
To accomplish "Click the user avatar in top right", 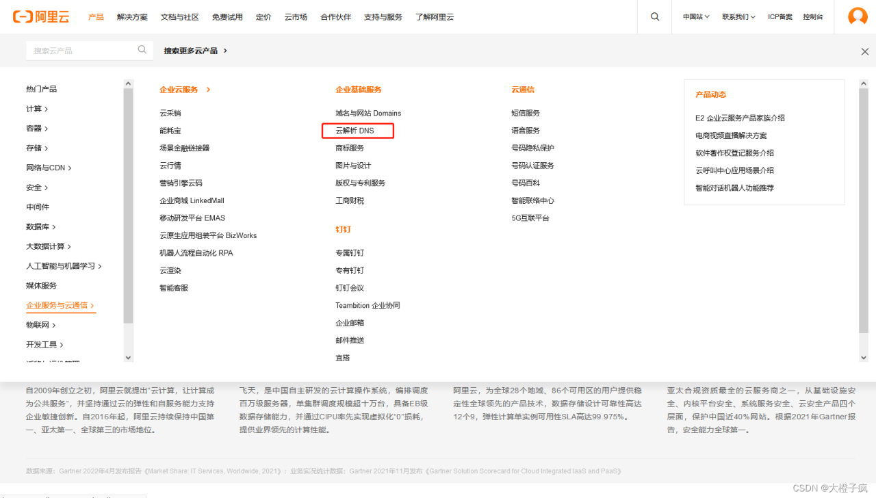I will 858,16.
